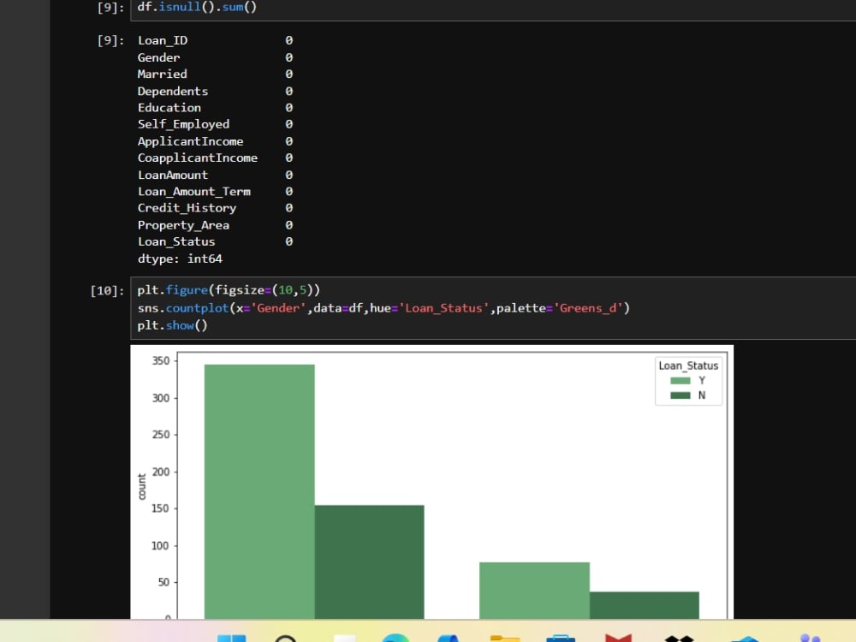Screen dimensions: 856x642
Task: Click the dtype: int64 text
Action: pos(180,259)
